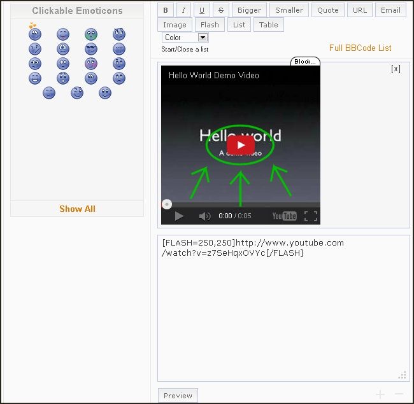Mute the video with the speaker icon

pos(204,216)
